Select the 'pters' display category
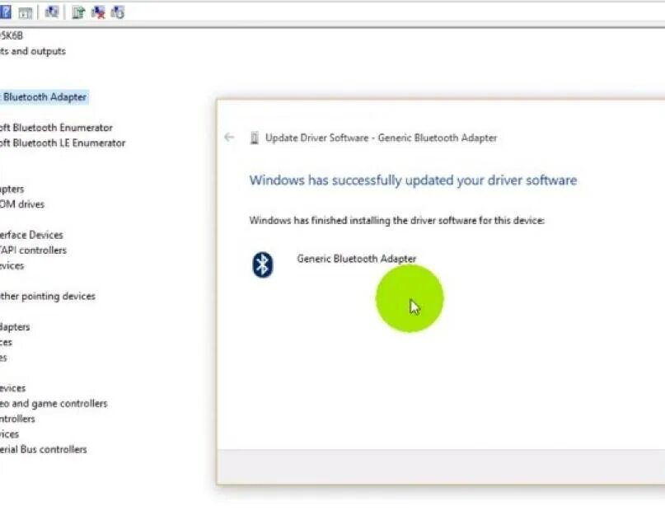The image size is (665, 515). coord(12,190)
